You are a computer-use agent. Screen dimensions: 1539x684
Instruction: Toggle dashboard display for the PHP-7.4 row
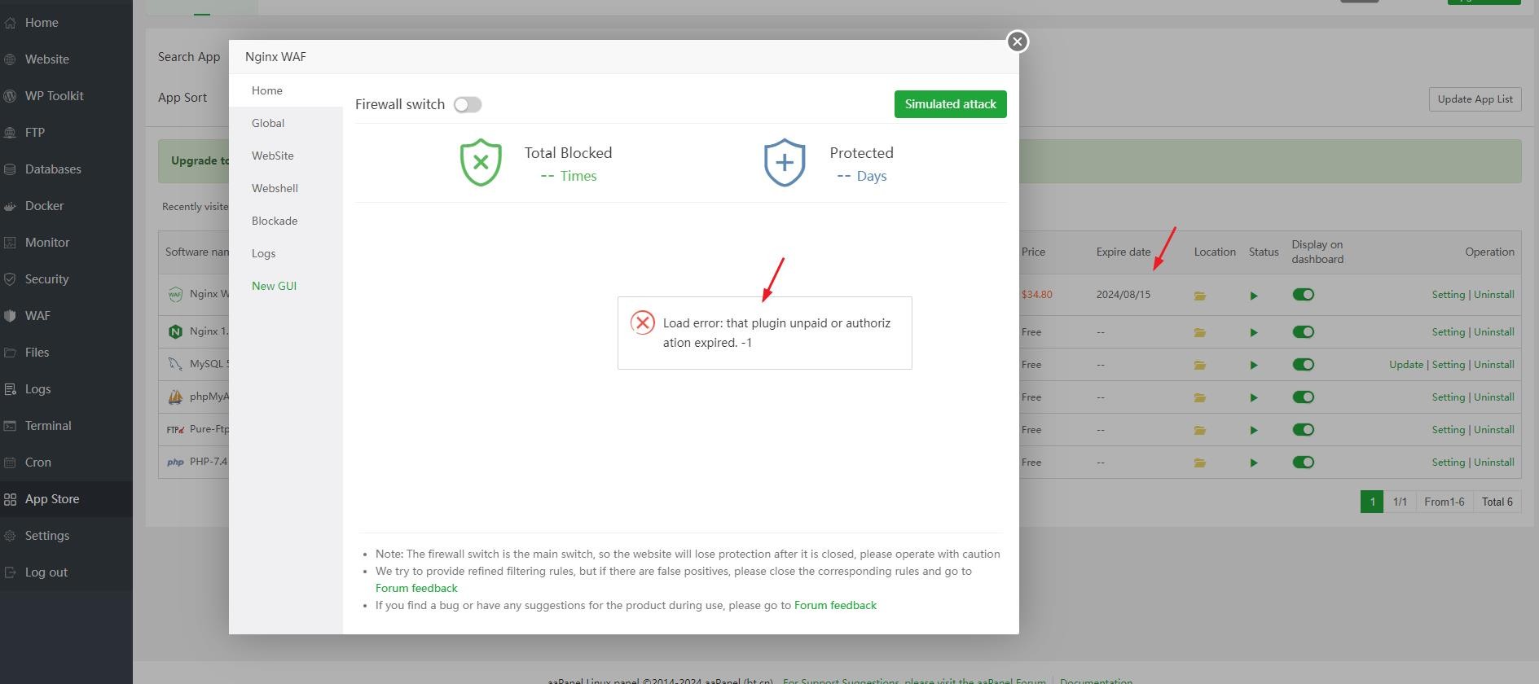point(1303,463)
